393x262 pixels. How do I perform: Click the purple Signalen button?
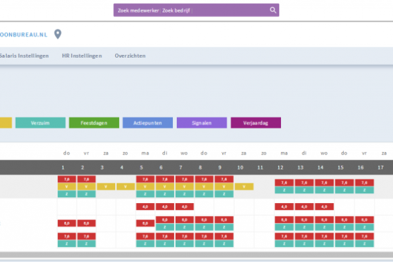[202, 122]
